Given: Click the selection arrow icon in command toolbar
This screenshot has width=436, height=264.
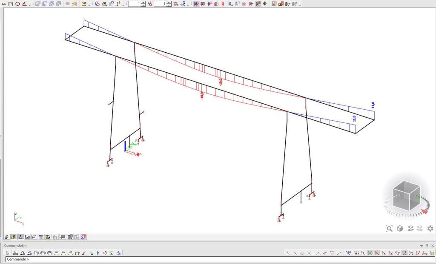Looking at the screenshot, I should click(8, 253).
